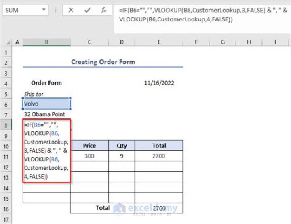
Task: Select column I header
Action: (275, 42)
